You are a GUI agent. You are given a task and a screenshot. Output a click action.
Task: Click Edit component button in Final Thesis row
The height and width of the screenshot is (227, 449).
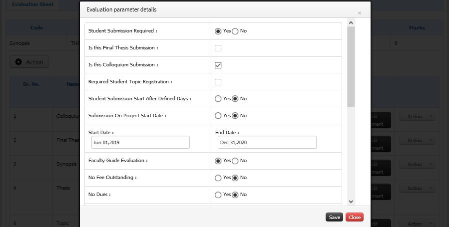381,144
